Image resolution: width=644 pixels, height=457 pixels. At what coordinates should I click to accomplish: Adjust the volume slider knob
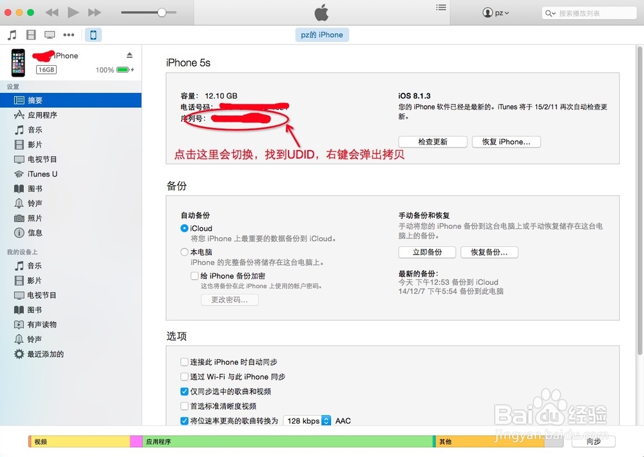pos(162,12)
